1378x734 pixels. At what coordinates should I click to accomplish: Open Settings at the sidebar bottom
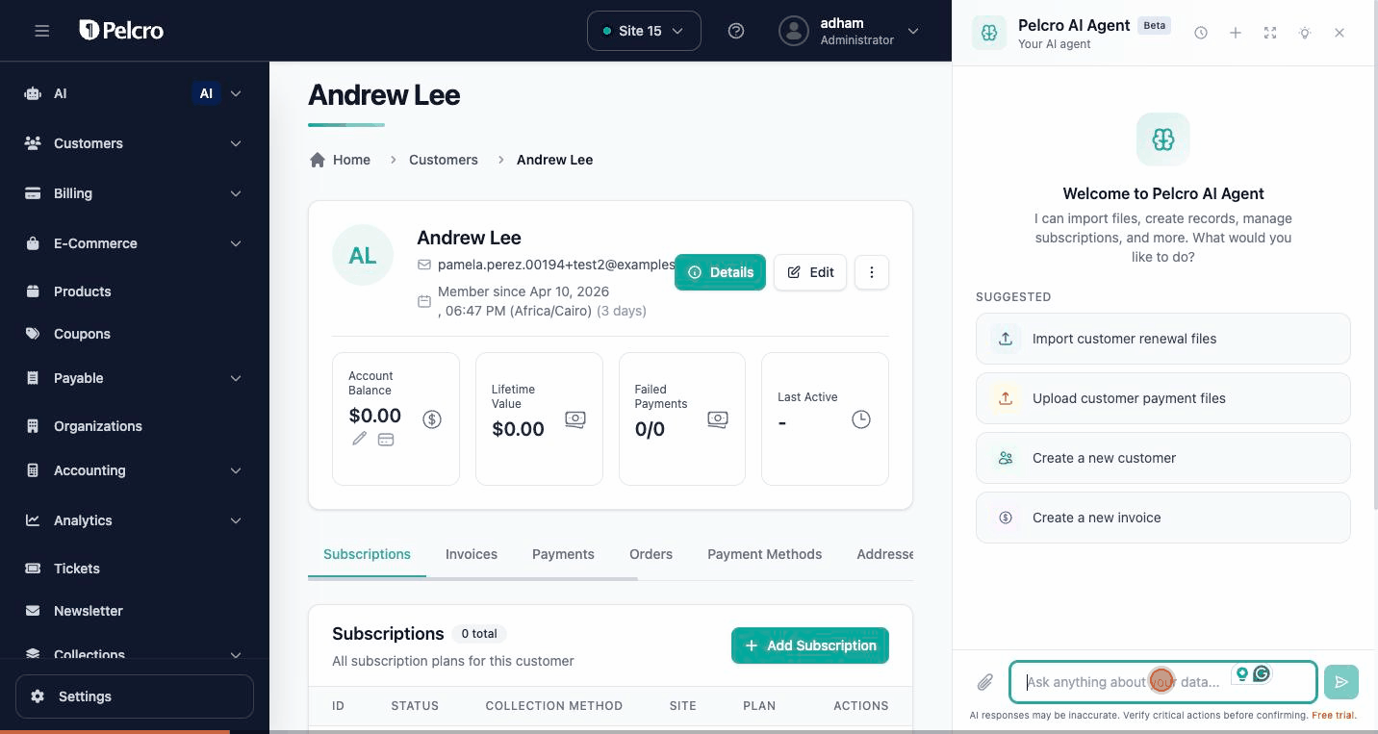click(135, 696)
